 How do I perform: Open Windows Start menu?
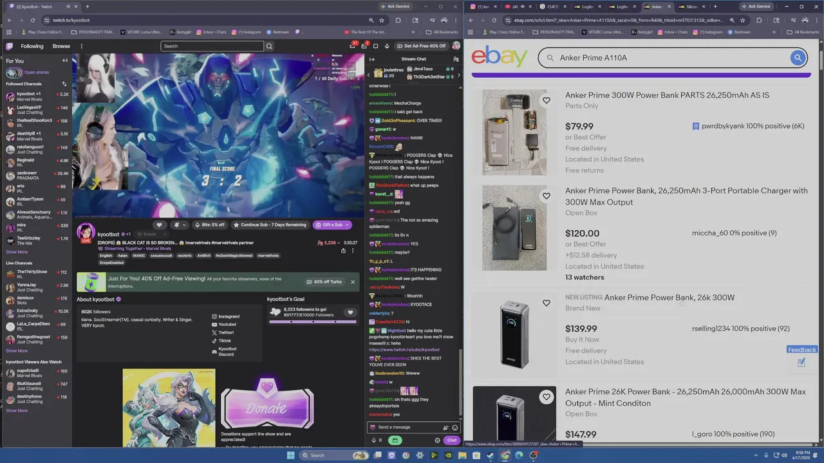click(x=290, y=455)
